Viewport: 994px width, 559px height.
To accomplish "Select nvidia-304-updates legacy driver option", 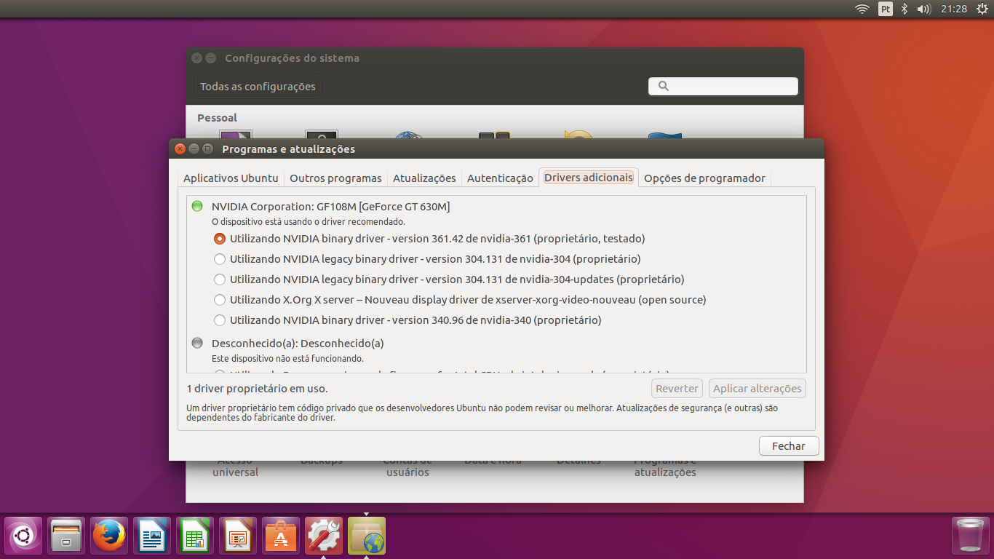I will click(x=449, y=279).
